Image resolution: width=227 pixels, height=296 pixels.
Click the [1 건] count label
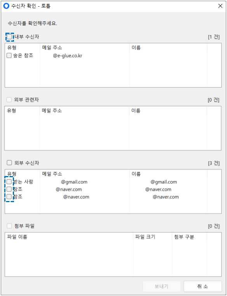pyautogui.click(x=214, y=37)
